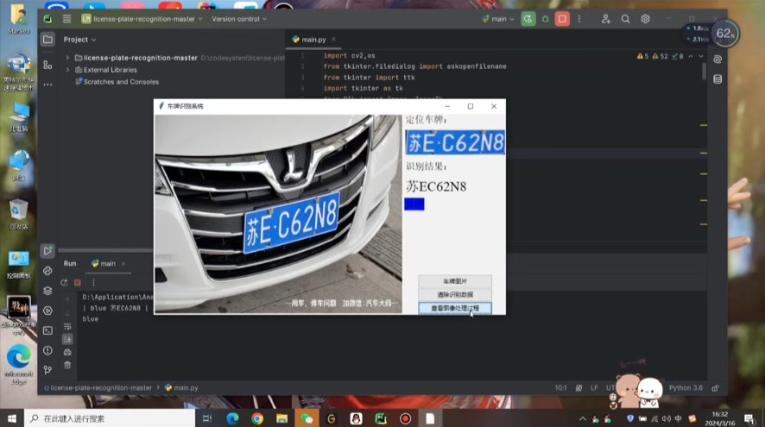Open File Explorer from the taskbar
Viewport: 765px width, 427px height.
[281, 418]
